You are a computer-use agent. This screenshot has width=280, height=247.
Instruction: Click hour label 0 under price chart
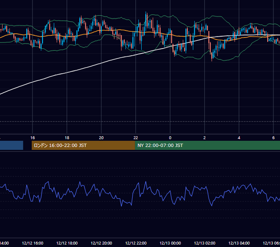(170, 138)
